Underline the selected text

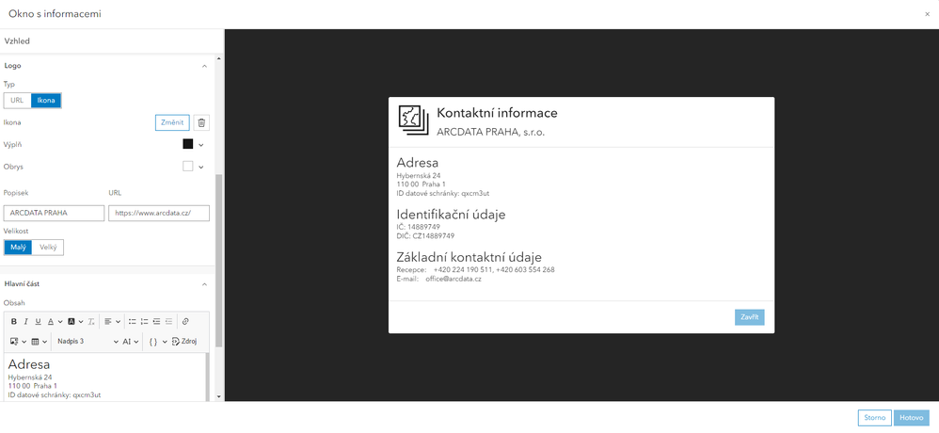tap(39, 322)
